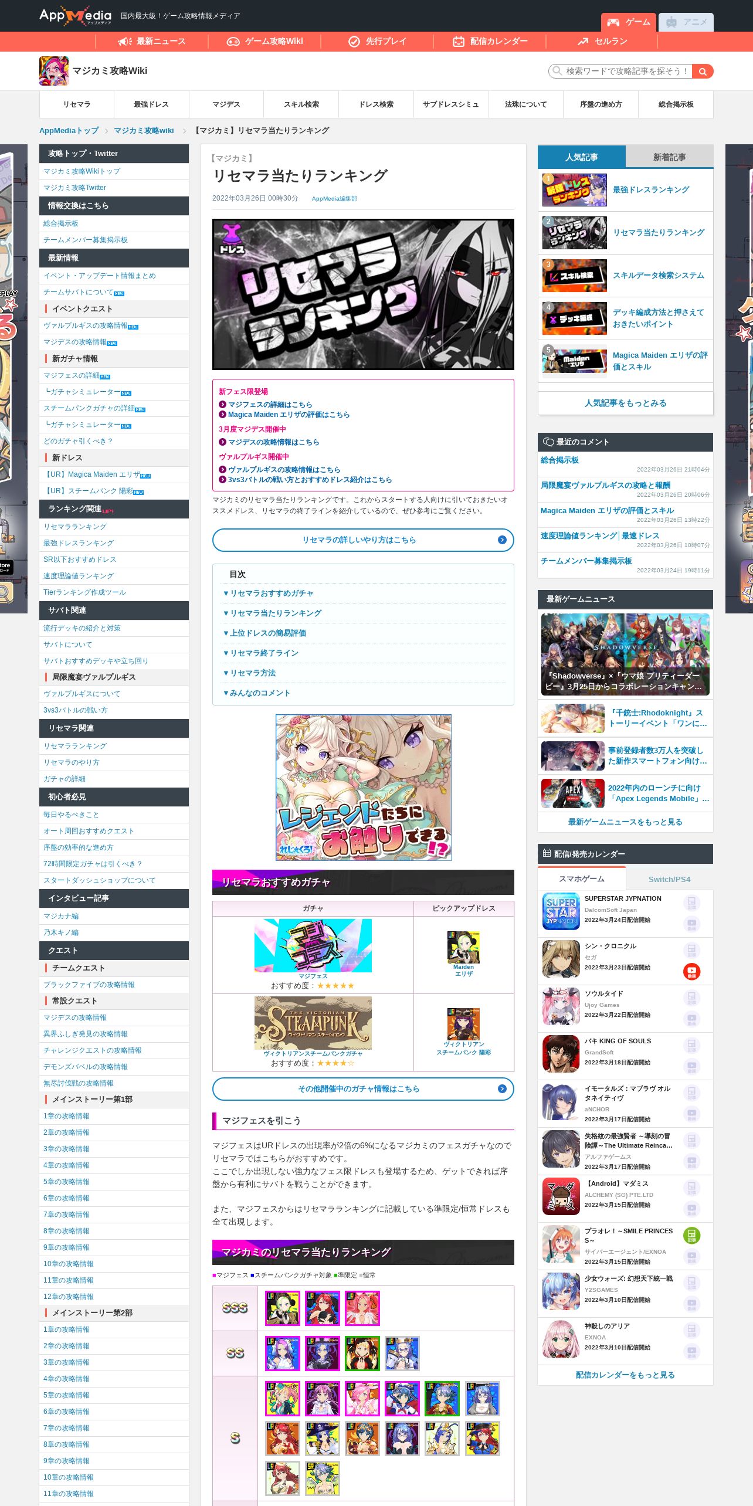
Task: Click the last dress icon in SS tier
Action: tap(402, 1353)
